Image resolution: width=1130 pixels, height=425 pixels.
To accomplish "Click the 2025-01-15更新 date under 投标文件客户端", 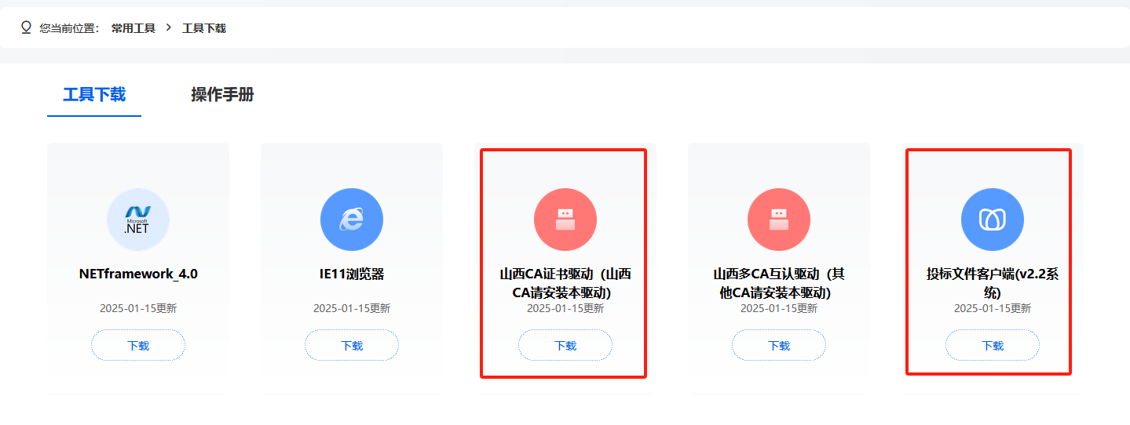I will point(993,308).
